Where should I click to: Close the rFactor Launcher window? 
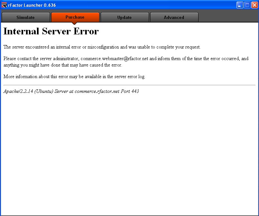pos(254,5)
